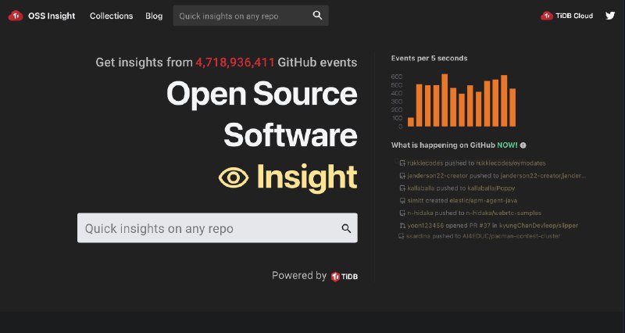Click the eye icon next to Insight
The image size is (625, 333).
(x=233, y=177)
